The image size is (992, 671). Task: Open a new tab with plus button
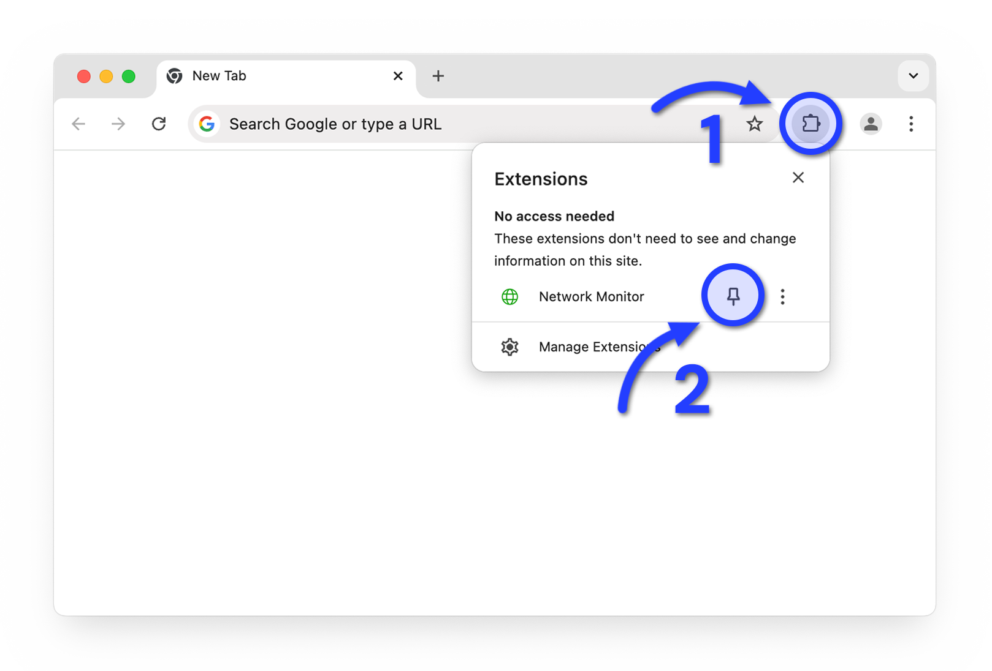tap(438, 76)
